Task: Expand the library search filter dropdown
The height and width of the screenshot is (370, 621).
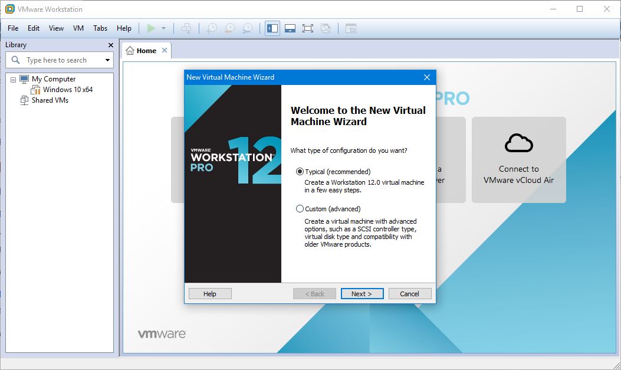Action: tap(107, 60)
